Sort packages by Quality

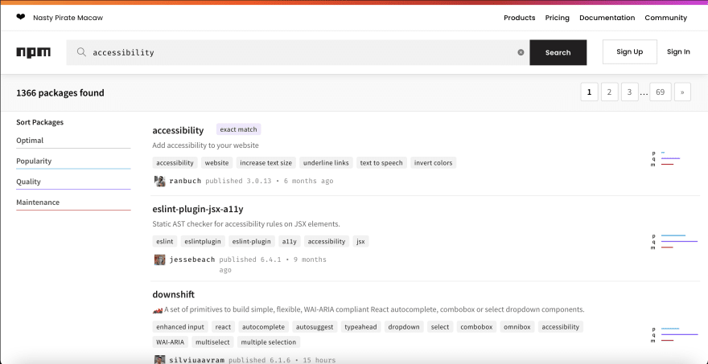coord(73,182)
